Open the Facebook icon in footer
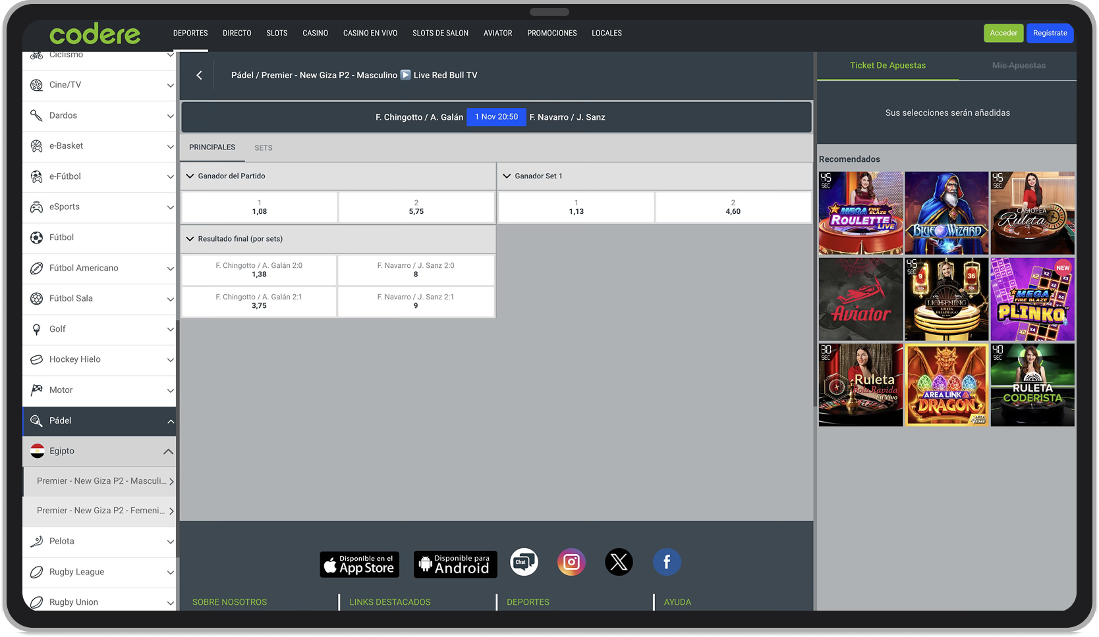This screenshot has height=637, width=1099. 667,562
